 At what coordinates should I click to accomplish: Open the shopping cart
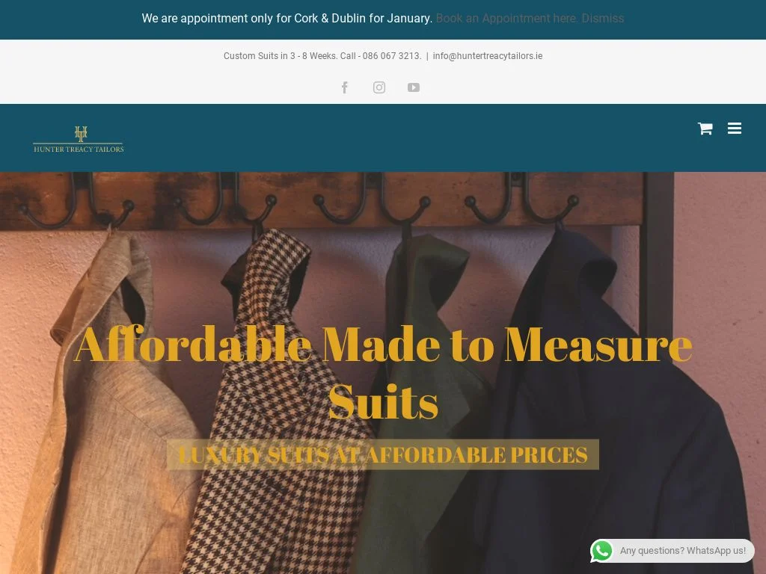click(x=705, y=129)
